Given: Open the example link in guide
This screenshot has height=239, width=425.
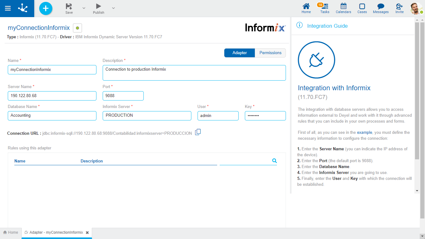Looking at the screenshot, I should click(364, 133).
